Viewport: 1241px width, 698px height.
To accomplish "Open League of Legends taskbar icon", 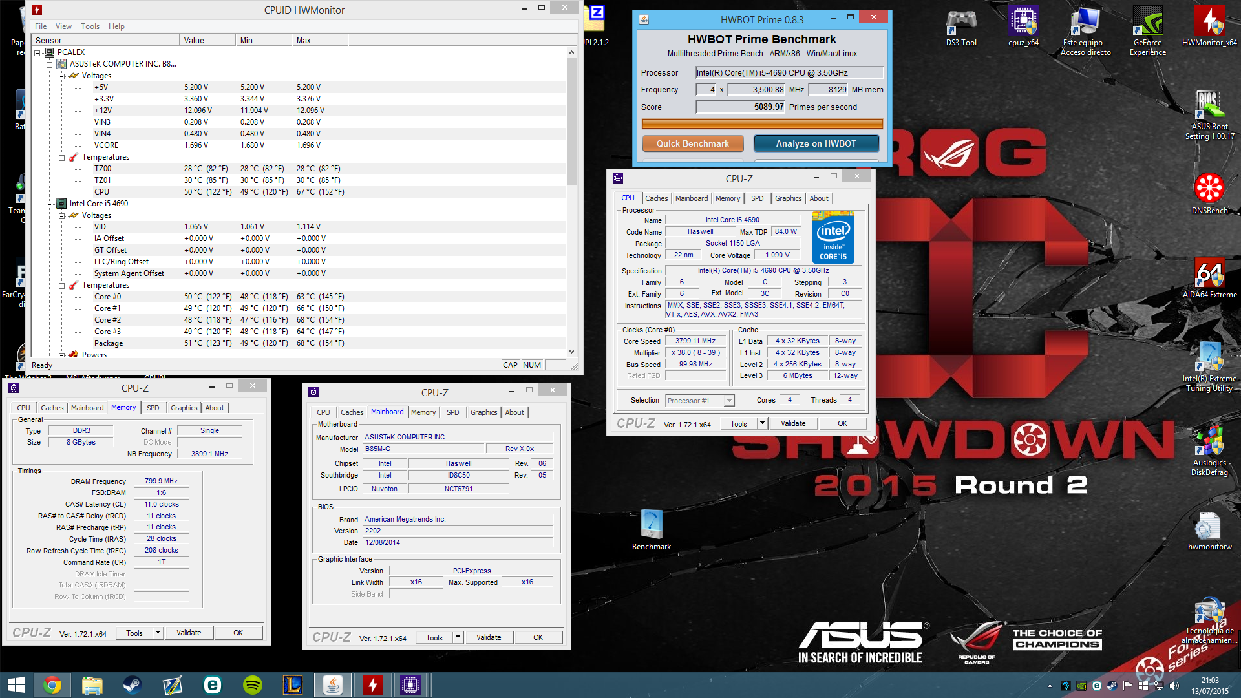I will point(293,685).
